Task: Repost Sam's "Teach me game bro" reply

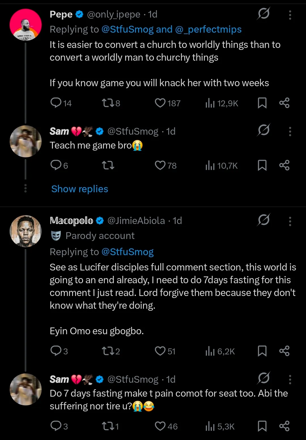Action: [108, 165]
